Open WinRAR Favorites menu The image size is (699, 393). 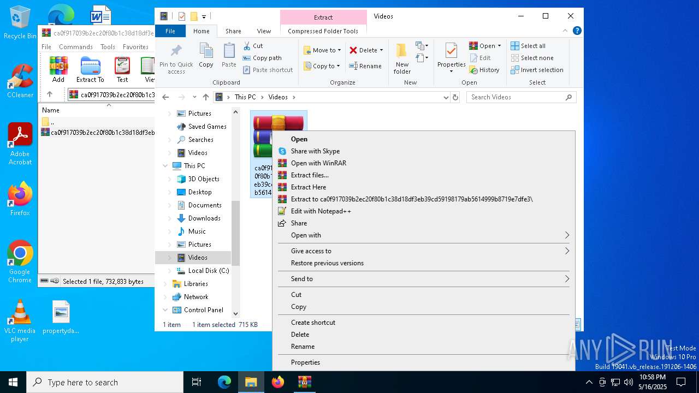point(135,47)
